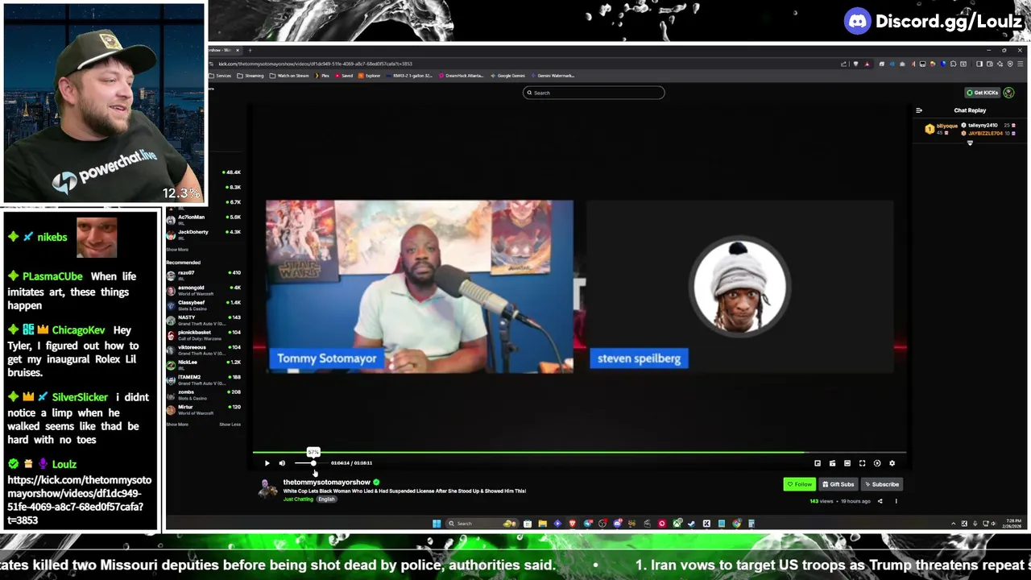The width and height of the screenshot is (1031, 580).
Task: Open the Explorer bookmark
Action: (370, 76)
